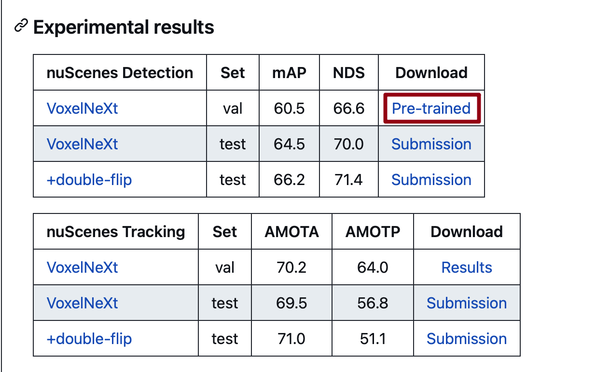This screenshot has width=610, height=372.
Task: Select the NDS column header
Action: coord(348,72)
